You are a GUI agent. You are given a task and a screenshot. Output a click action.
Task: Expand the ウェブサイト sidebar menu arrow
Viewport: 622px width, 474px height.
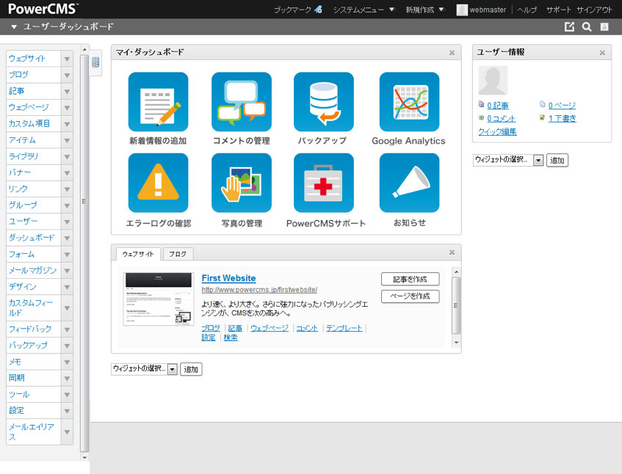click(x=67, y=59)
